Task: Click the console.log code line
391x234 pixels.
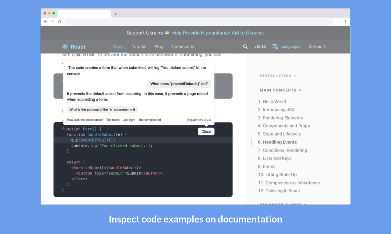Action: [112, 146]
